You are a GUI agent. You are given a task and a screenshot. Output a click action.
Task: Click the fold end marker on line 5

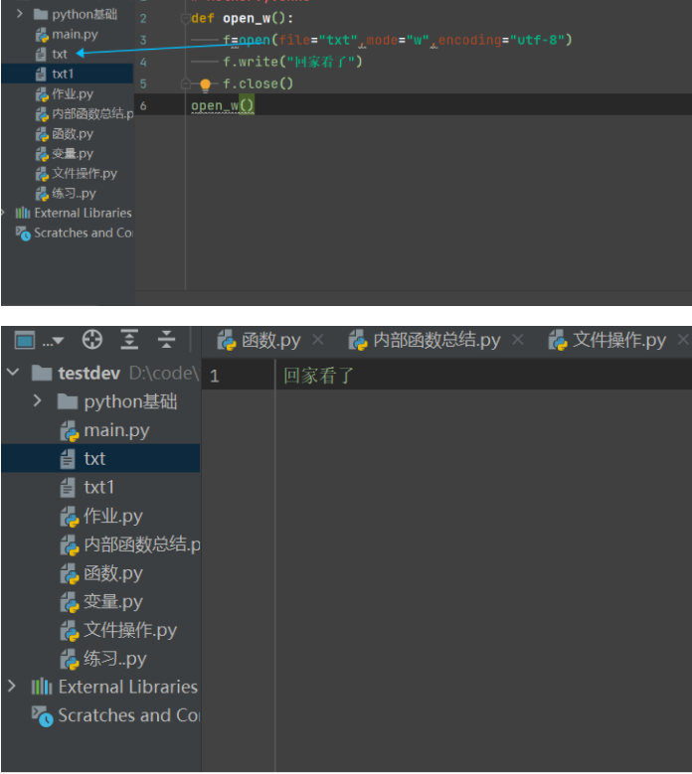pos(186,83)
